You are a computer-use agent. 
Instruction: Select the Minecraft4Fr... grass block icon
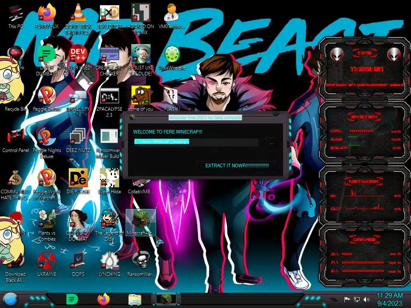pos(141,222)
